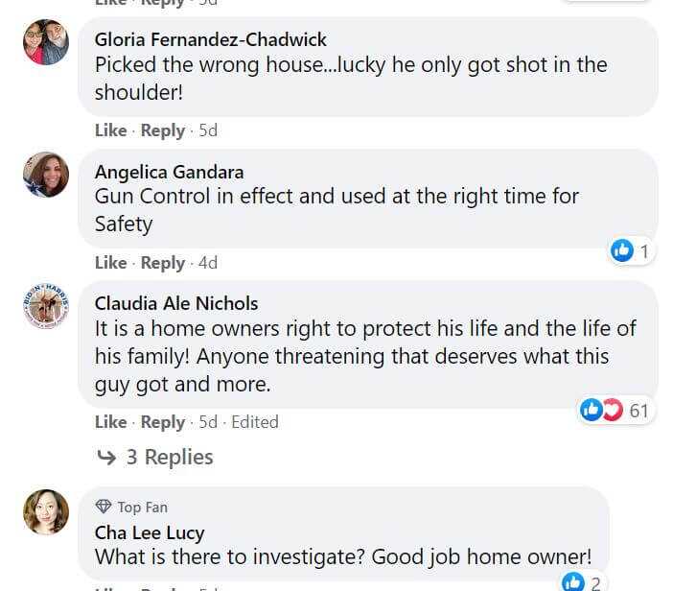The width and height of the screenshot is (696, 591).
Task: Like Angelica Gandara's comment
Action: point(110,262)
